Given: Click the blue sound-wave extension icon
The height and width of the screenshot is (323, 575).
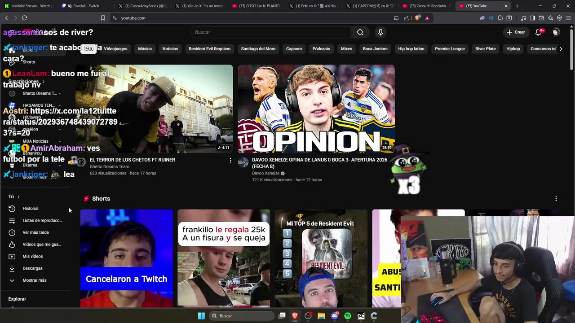Looking at the screenshot, I should click(491, 18).
